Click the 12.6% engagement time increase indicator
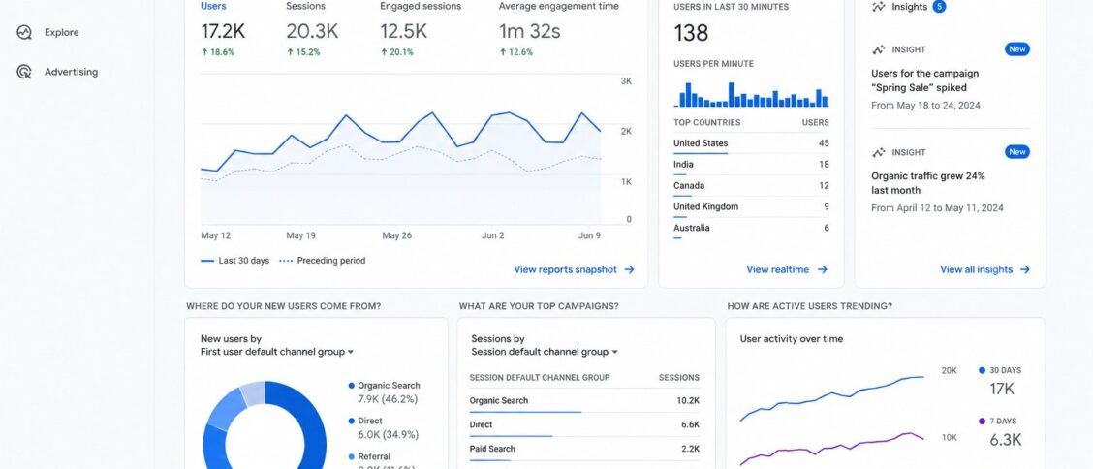Viewport: 1093px width, 469px height. click(515, 52)
